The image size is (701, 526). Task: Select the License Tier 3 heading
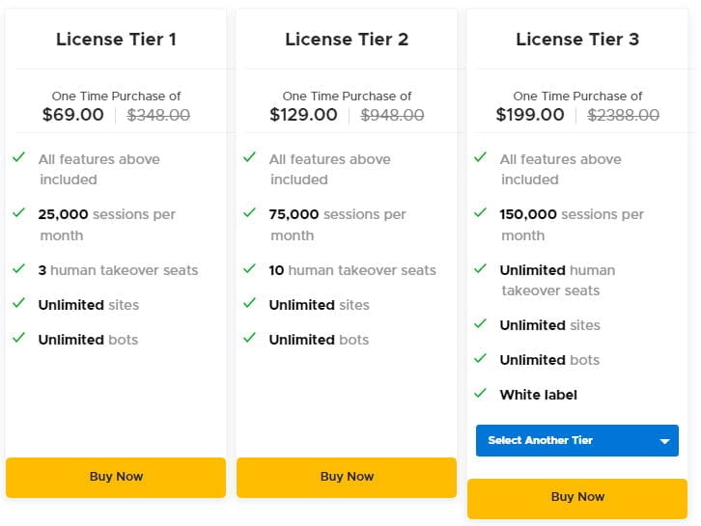[x=577, y=40]
